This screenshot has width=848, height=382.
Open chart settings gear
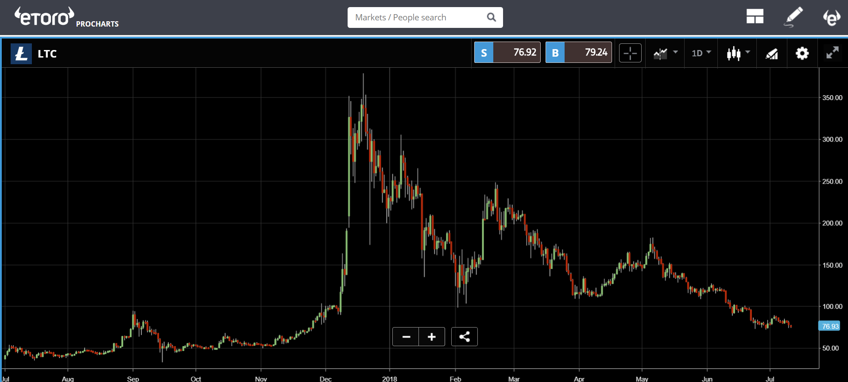coord(802,54)
